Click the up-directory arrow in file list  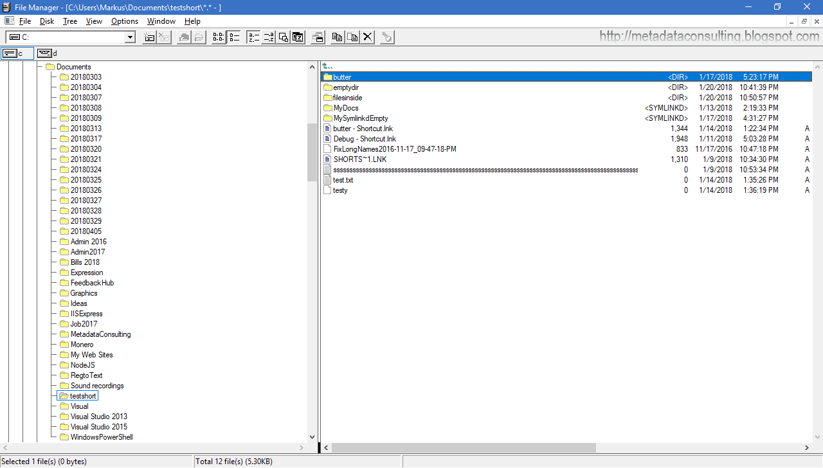(327, 65)
